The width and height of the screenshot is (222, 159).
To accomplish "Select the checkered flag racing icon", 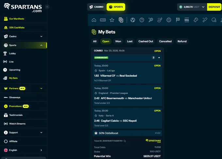I will pyautogui.click(x=178, y=20).
